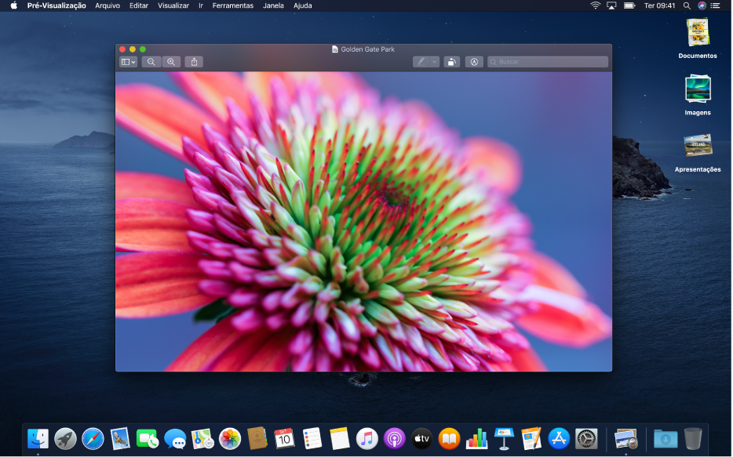
Task: Open Apple Books from the Dock
Action: tap(449, 439)
